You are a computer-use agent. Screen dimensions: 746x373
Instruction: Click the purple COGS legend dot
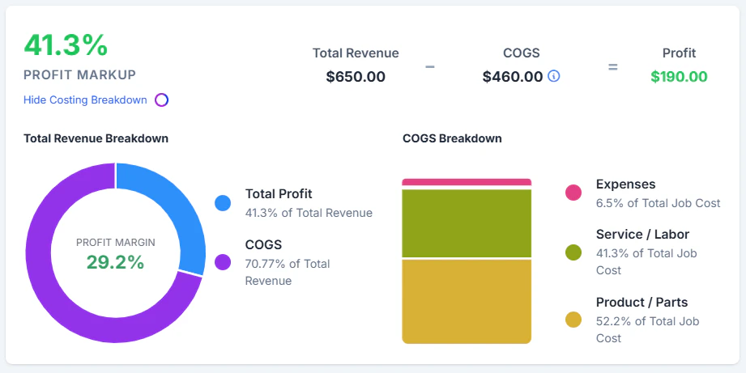(223, 262)
